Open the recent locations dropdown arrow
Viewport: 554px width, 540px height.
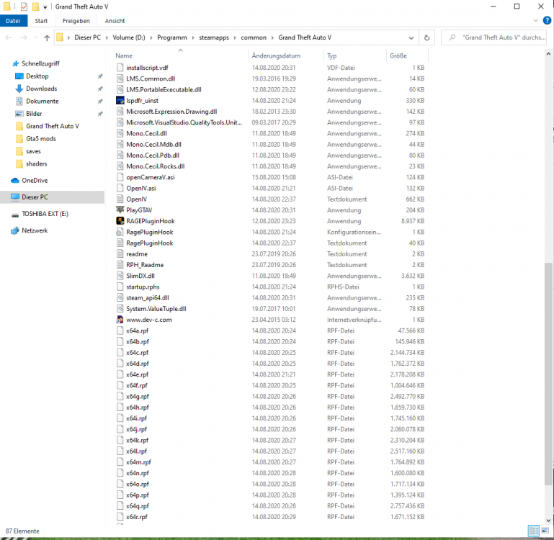[x=36, y=37]
